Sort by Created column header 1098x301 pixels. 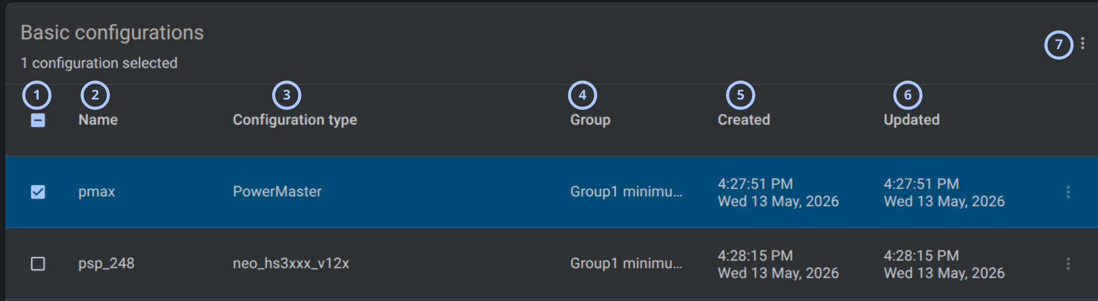point(744,120)
